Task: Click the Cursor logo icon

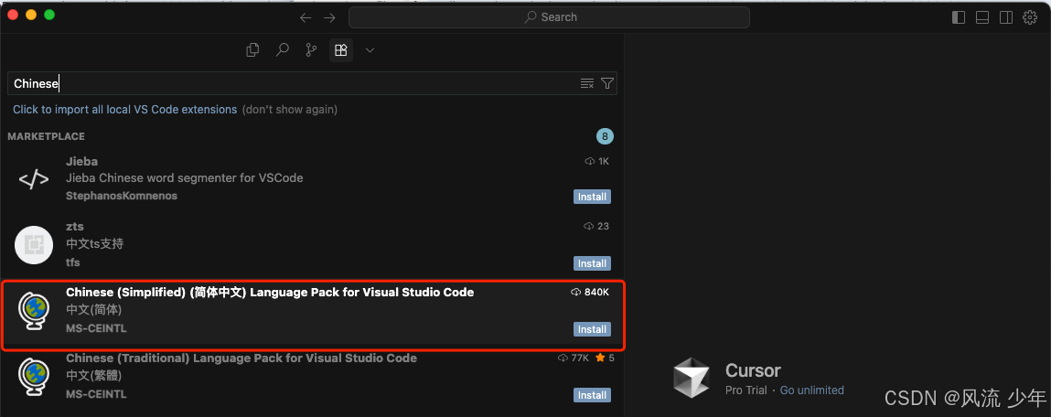Action: click(692, 378)
